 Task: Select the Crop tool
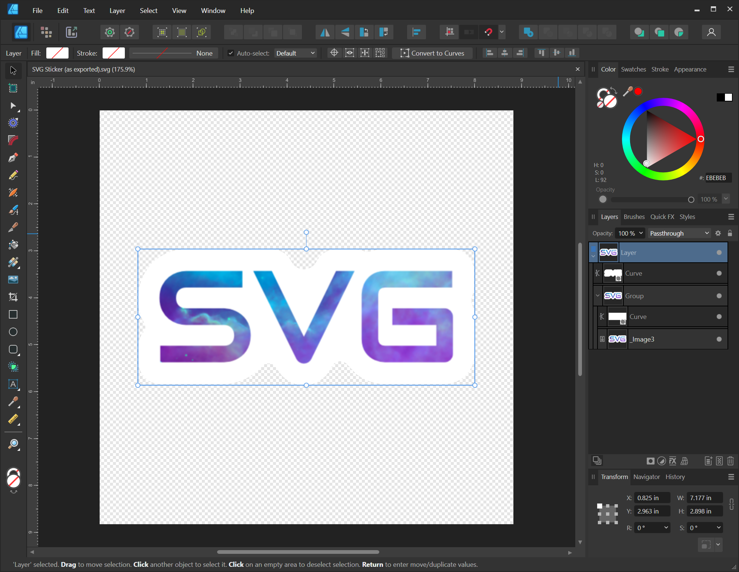coord(13,297)
